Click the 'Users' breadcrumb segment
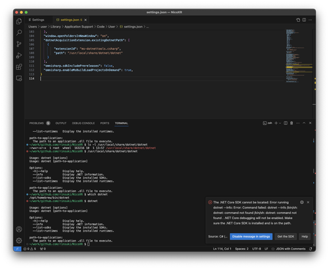Viewport: 329px width, 269px height. coord(32,27)
